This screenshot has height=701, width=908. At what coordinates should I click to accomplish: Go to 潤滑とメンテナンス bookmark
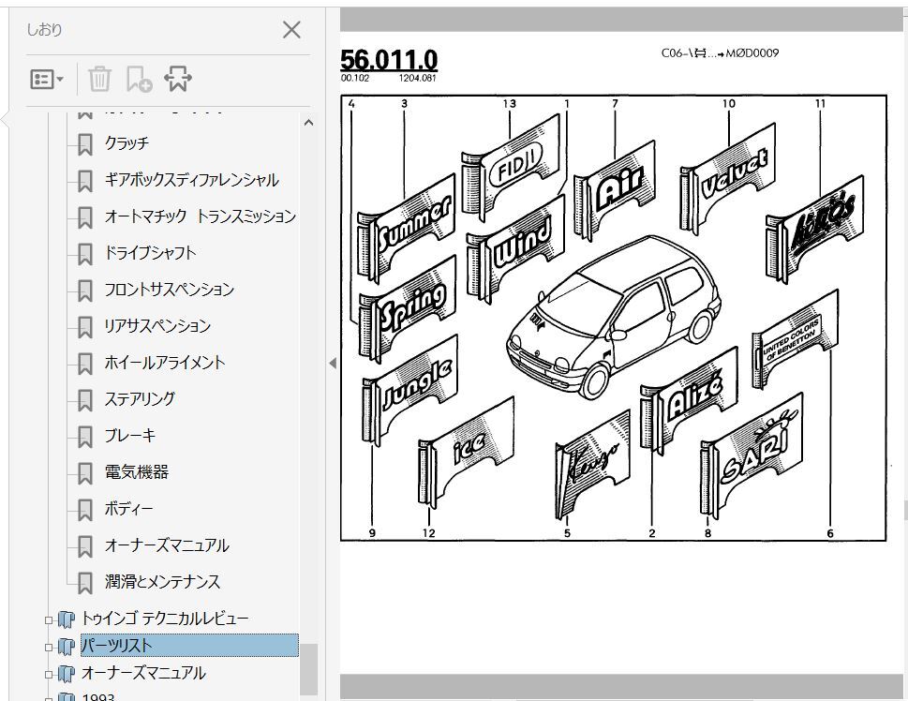[163, 582]
